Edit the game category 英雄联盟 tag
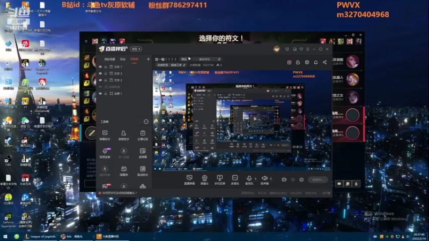The height and width of the screenshot is (241, 429). (171, 65)
